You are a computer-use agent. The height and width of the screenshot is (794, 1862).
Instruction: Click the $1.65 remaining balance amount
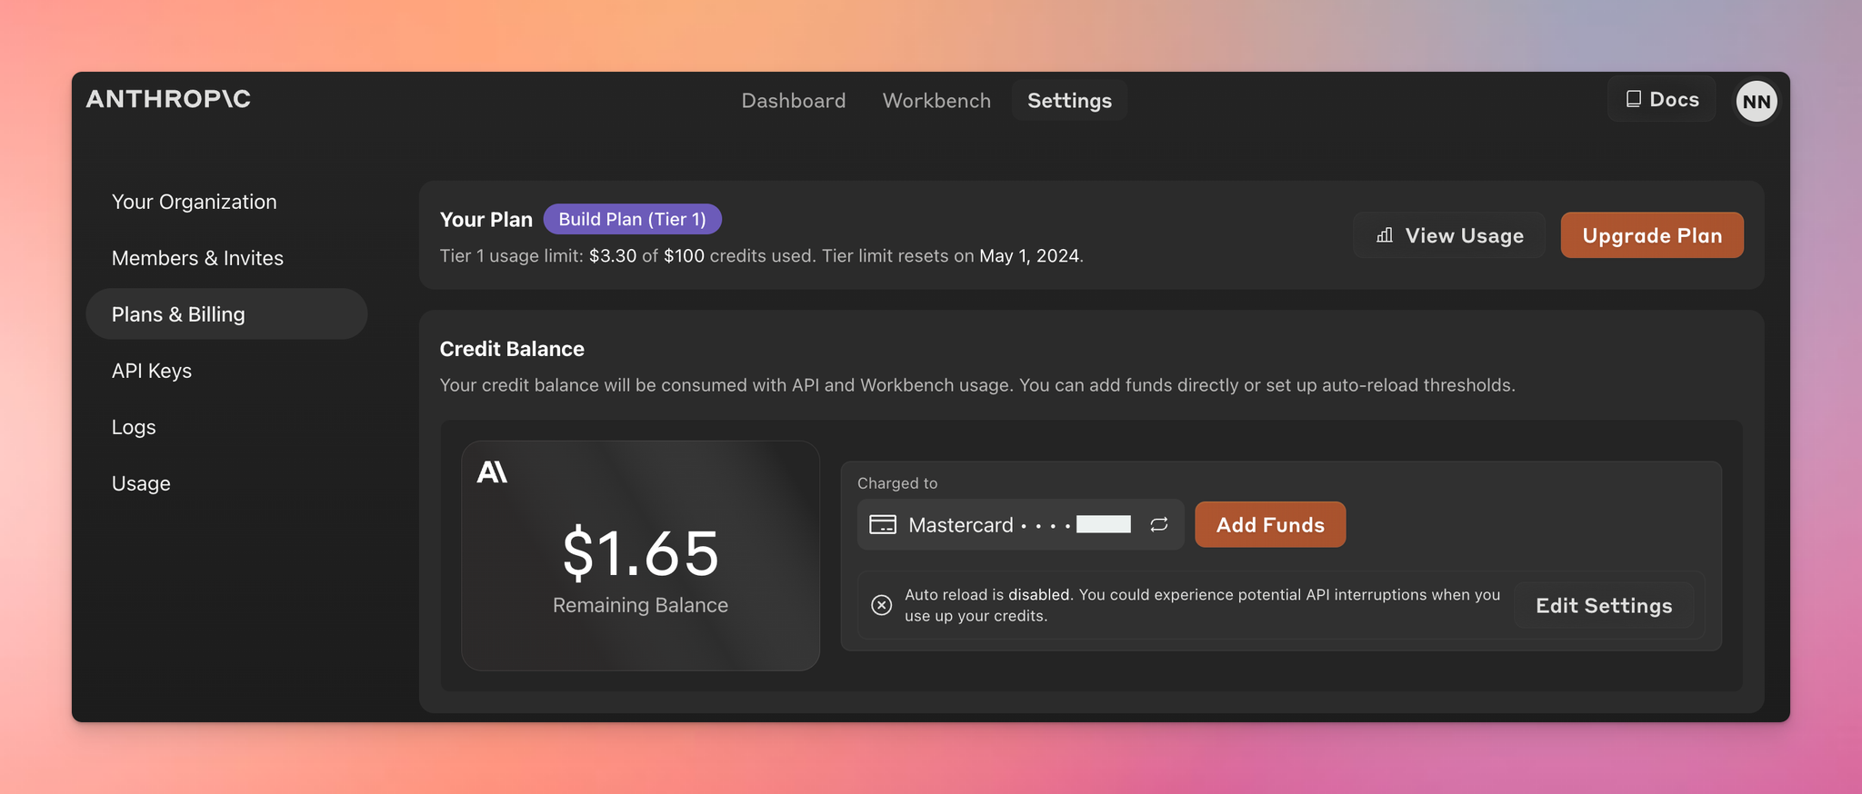[641, 552]
